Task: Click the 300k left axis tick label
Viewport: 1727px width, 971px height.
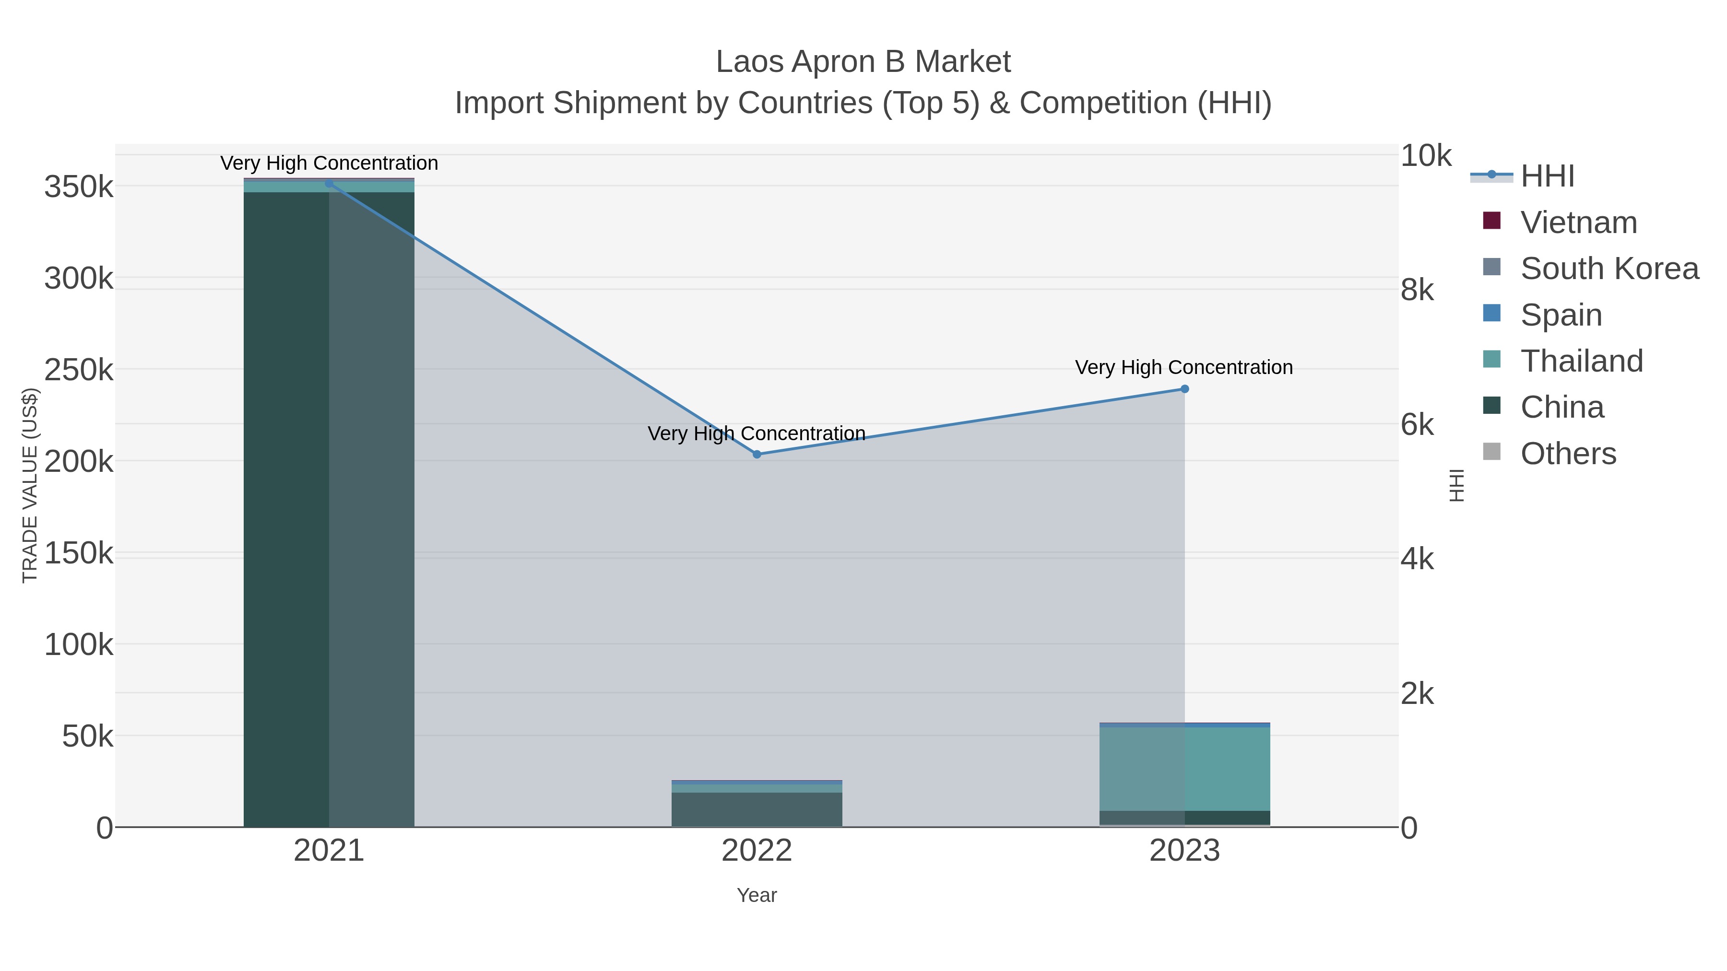Action: pyautogui.click(x=79, y=279)
